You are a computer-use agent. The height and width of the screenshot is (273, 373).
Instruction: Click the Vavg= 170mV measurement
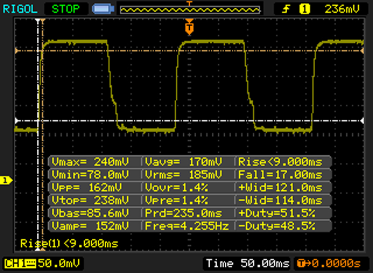(x=183, y=162)
